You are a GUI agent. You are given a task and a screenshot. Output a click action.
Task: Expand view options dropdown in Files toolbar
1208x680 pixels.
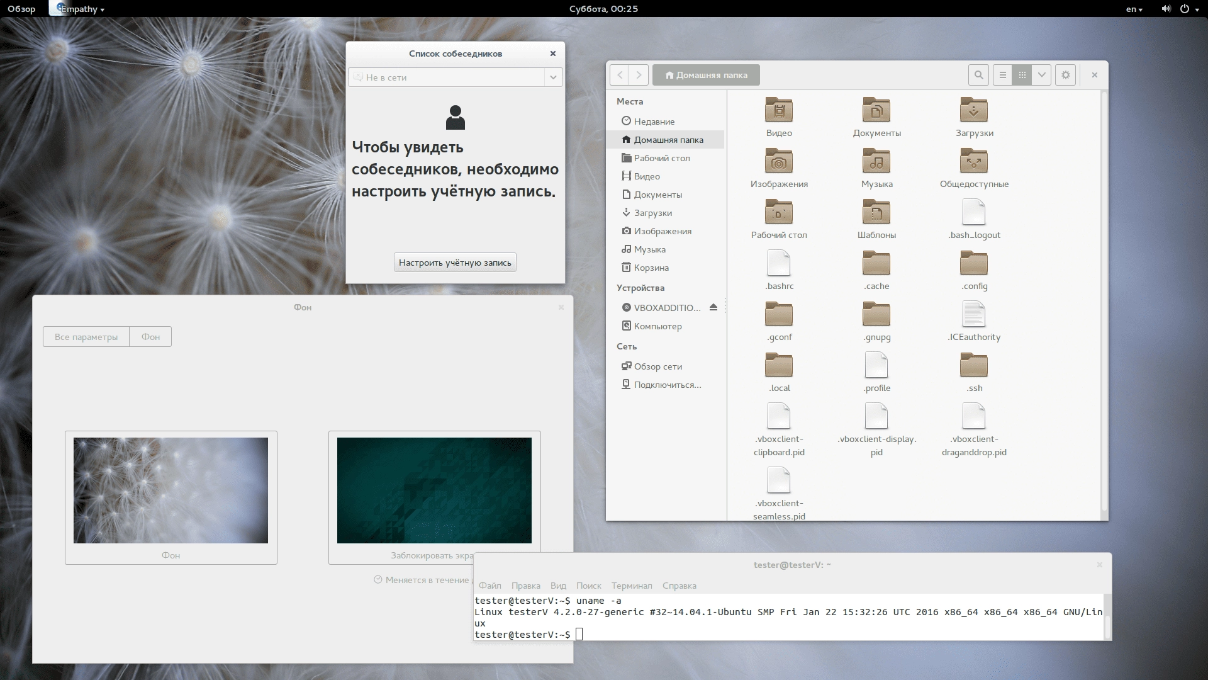(1041, 75)
